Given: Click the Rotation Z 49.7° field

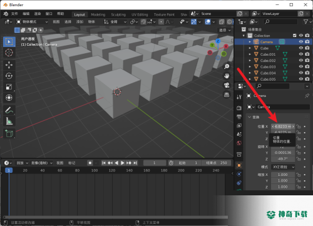Looking at the screenshot, I should pyautogui.click(x=283, y=159).
